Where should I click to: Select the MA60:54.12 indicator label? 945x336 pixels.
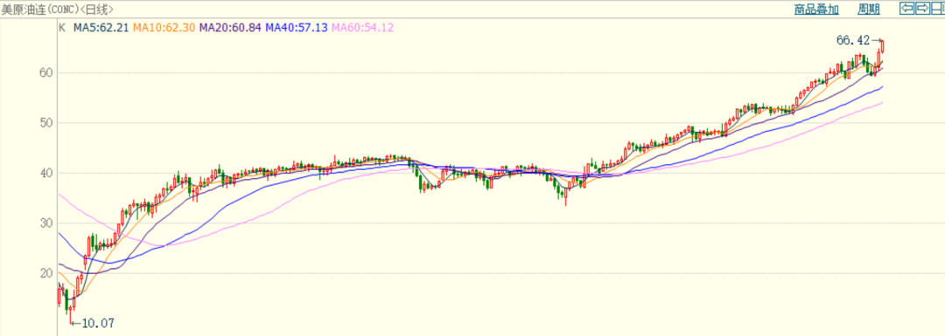[363, 27]
